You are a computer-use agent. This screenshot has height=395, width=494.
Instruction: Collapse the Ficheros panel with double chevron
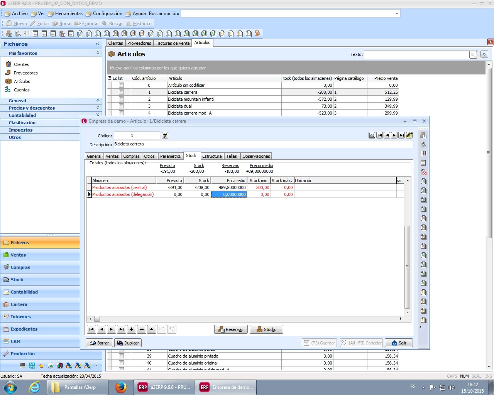(97, 44)
